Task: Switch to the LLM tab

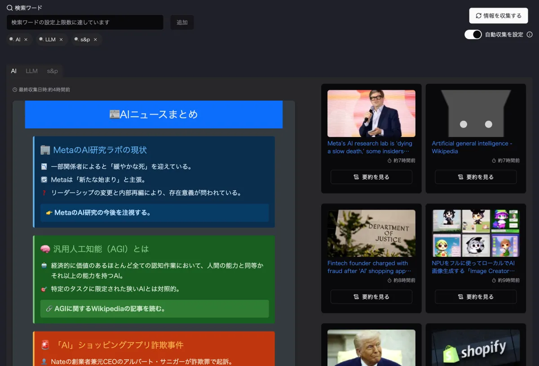Action: (31, 71)
